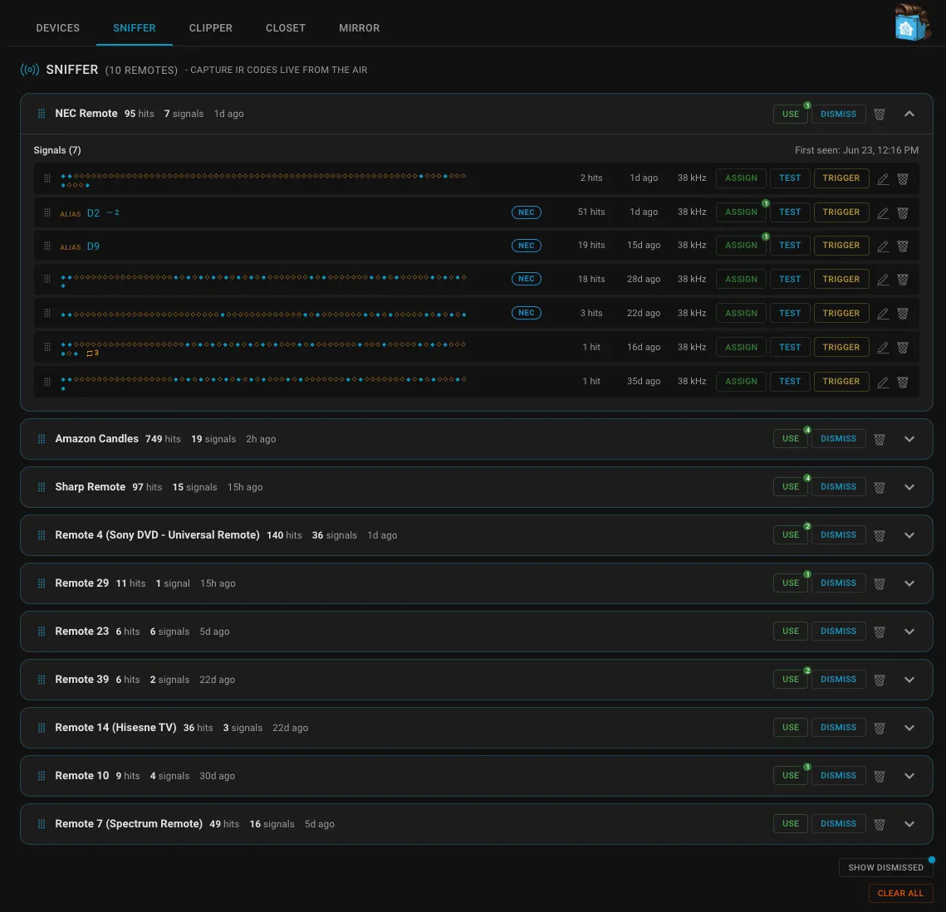Select the Sniffer tab
The image size is (946, 912).
(135, 28)
